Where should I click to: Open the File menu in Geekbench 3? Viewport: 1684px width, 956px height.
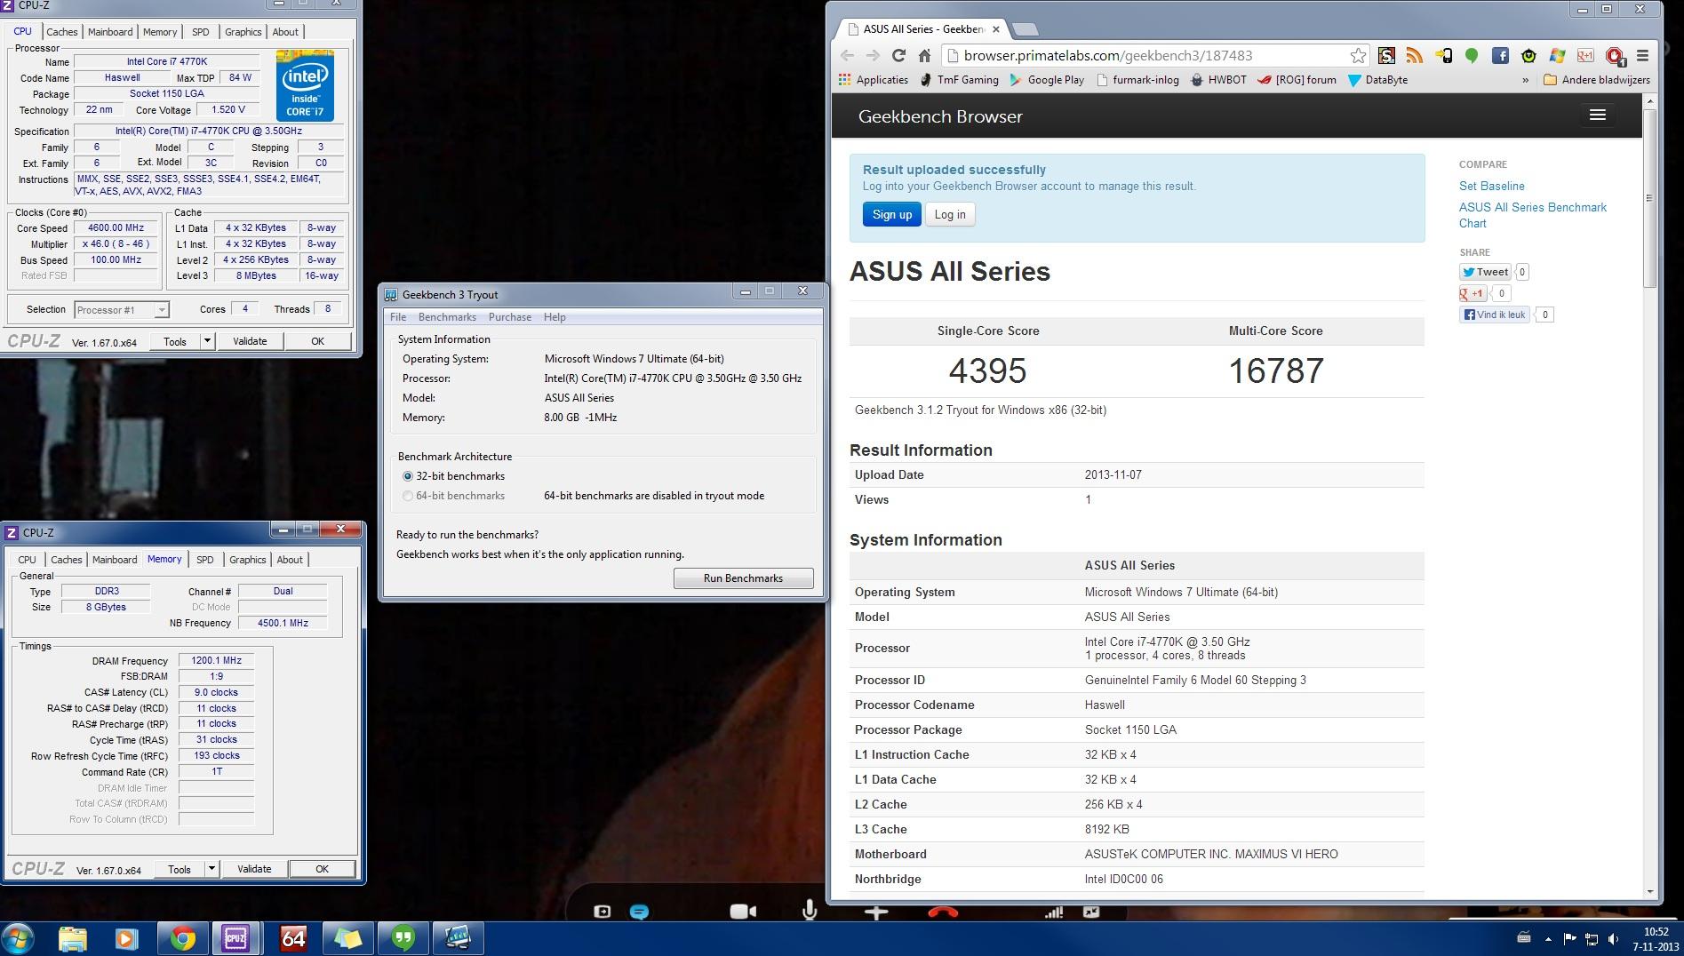tap(398, 317)
